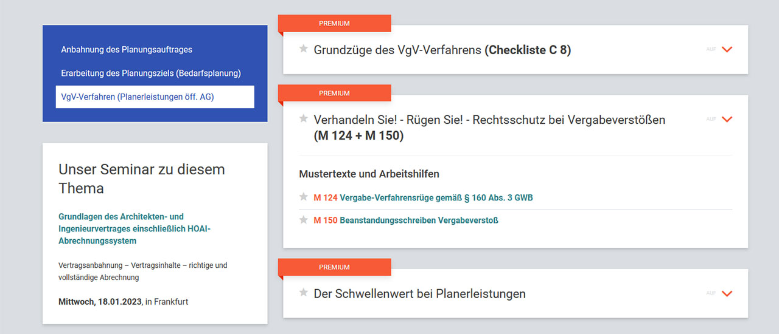
Task: Expand the Grundzüge des VgV-Verfahrens section
Action: point(726,49)
